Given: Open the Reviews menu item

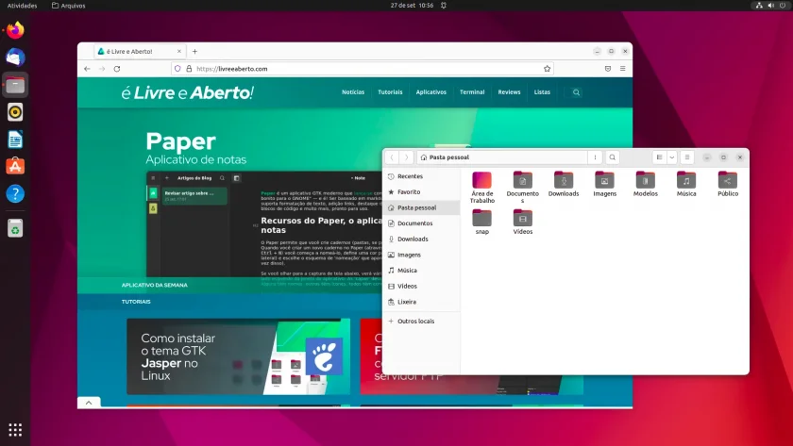Looking at the screenshot, I should (x=509, y=92).
